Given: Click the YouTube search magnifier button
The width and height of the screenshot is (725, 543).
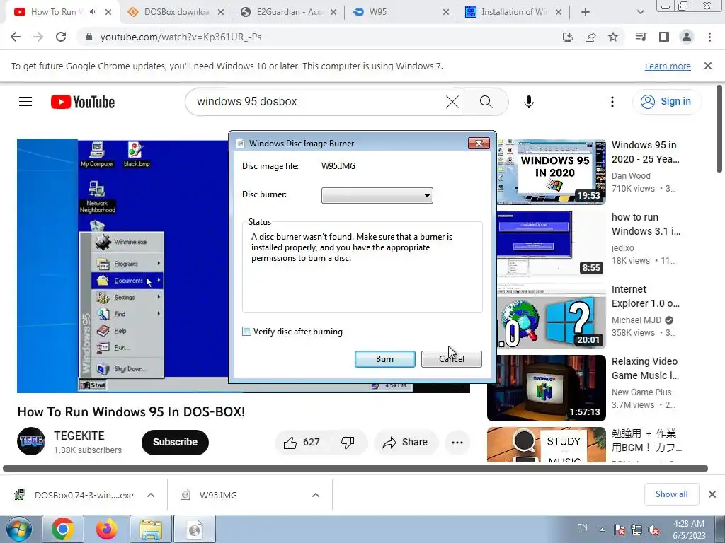Looking at the screenshot, I should (x=486, y=102).
